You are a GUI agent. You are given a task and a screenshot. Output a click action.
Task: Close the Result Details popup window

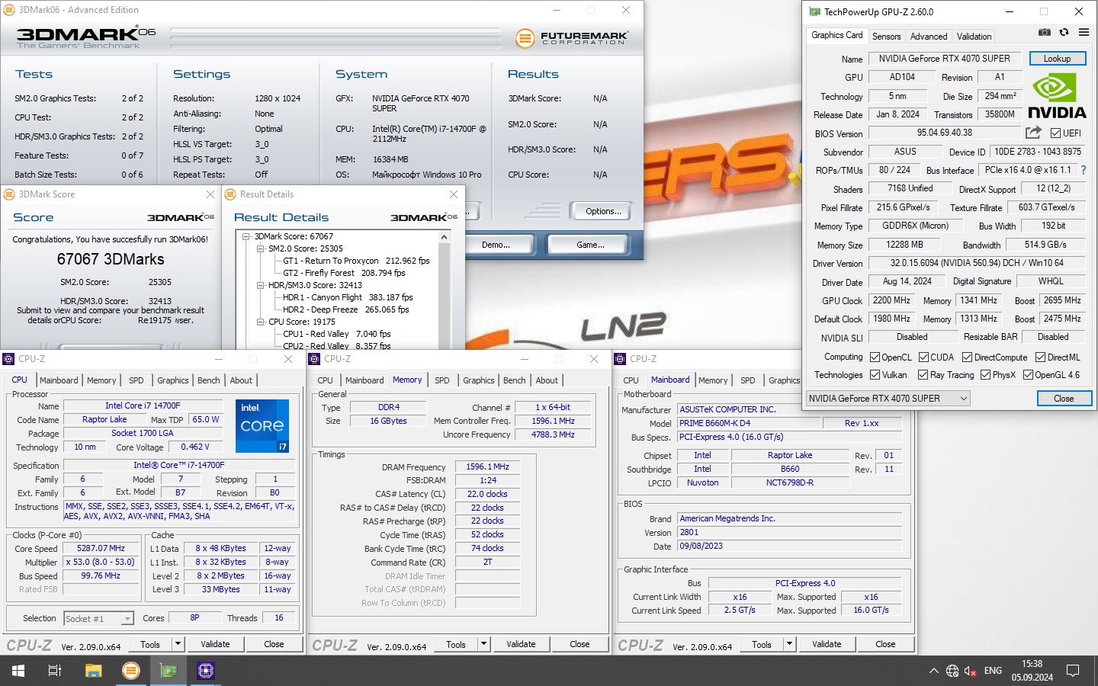click(454, 194)
